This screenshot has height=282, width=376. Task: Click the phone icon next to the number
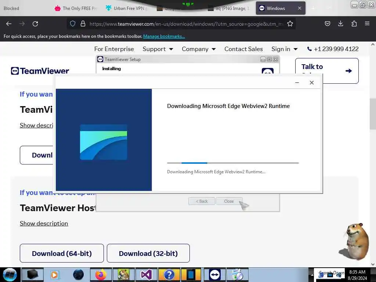pos(310,49)
